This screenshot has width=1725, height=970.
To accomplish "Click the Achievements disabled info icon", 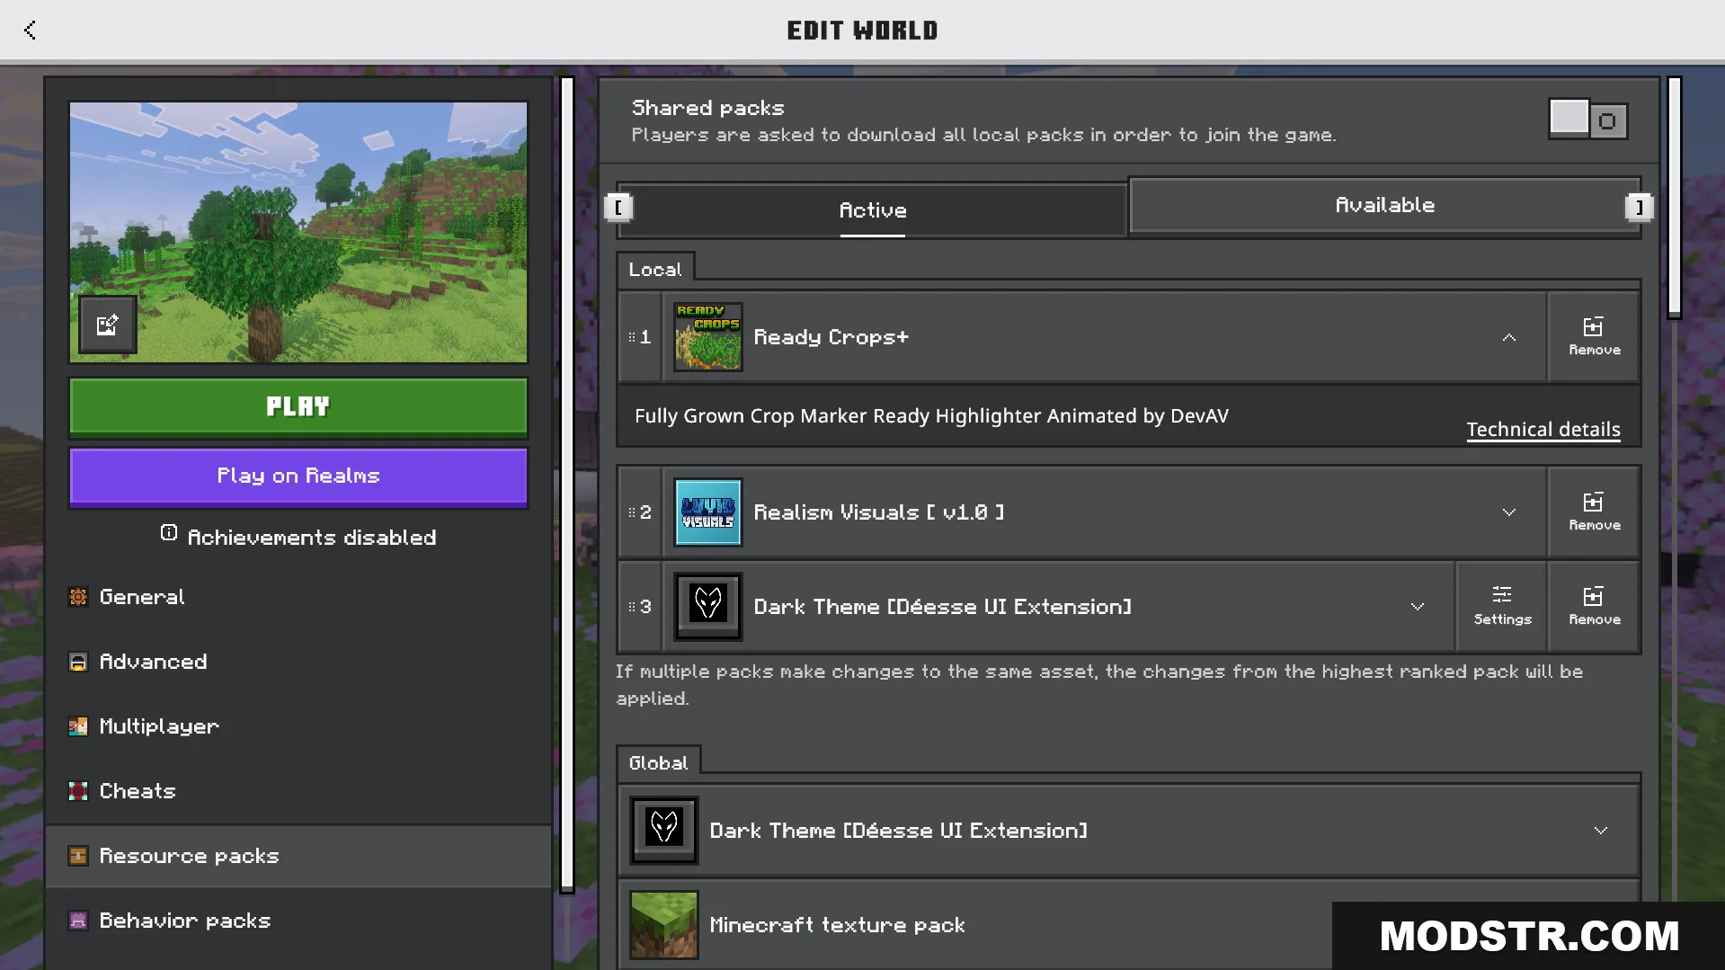I will (x=169, y=533).
